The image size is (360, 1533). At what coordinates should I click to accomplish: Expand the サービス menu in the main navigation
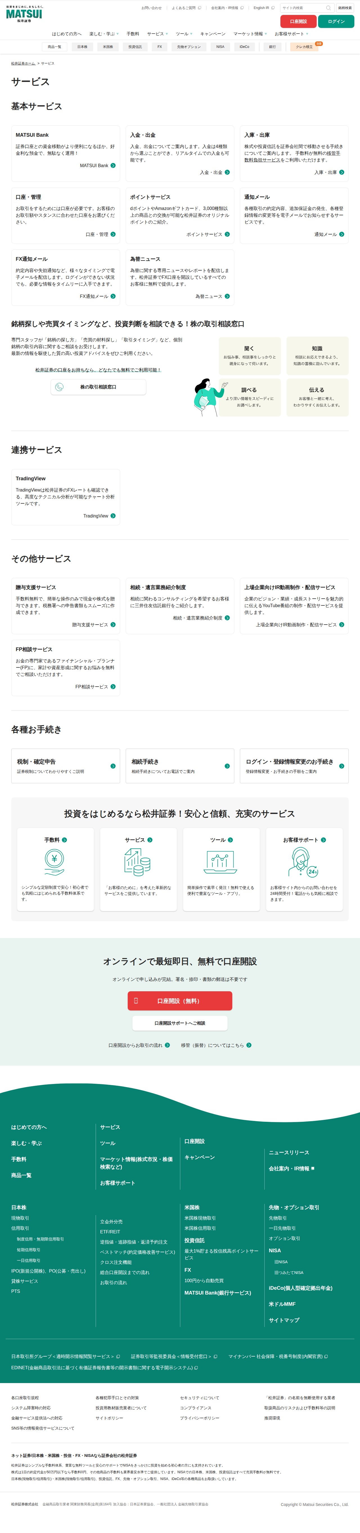click(157, 34)
